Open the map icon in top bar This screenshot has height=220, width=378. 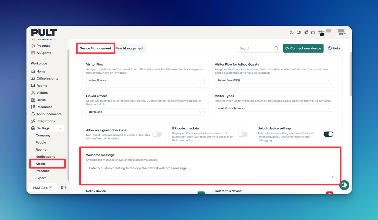pos(299,32)
